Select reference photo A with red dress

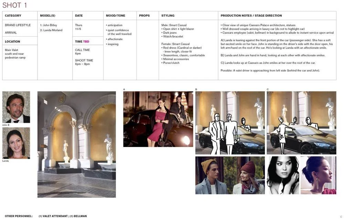(x=158, y=119)
